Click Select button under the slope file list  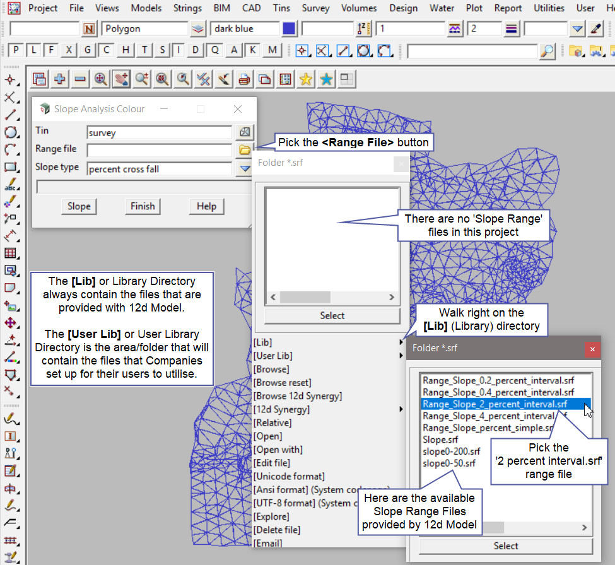coord(505,546)
